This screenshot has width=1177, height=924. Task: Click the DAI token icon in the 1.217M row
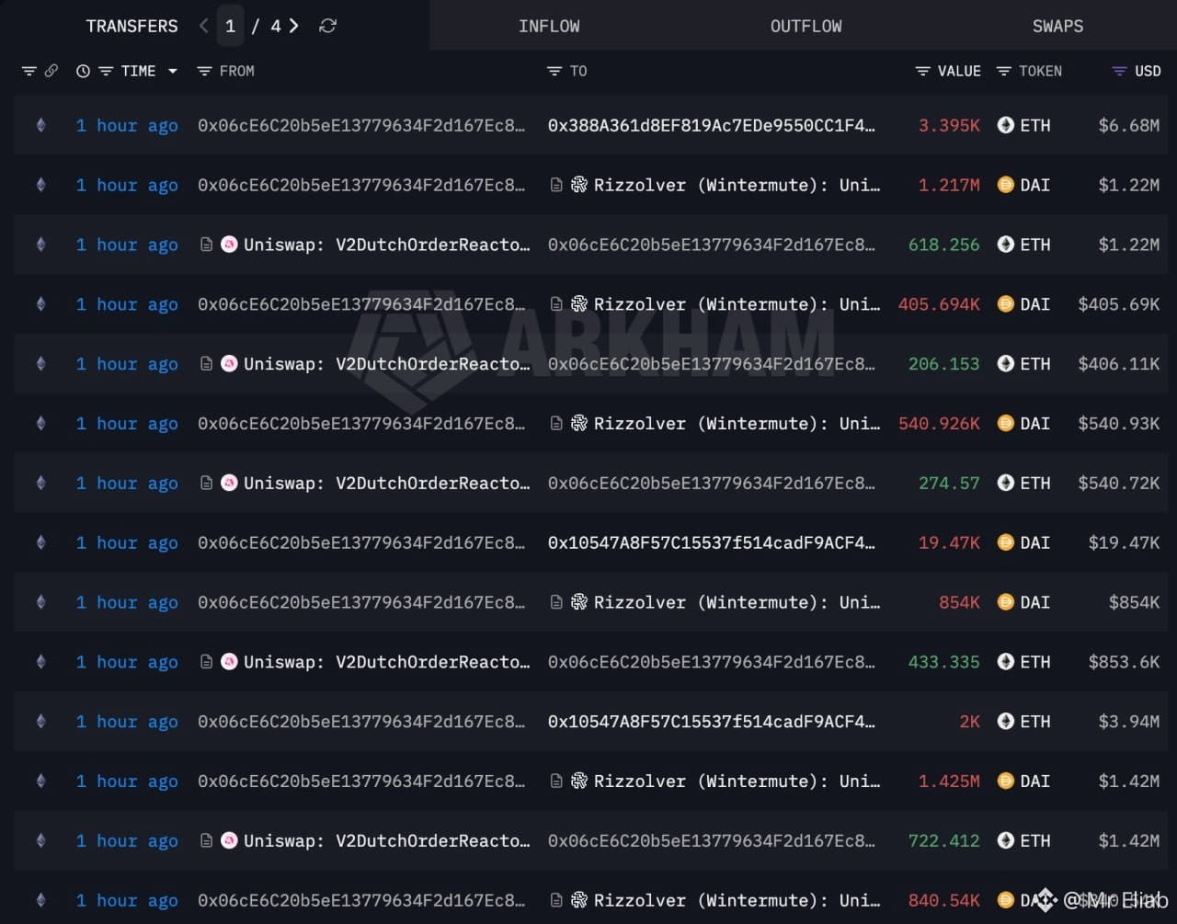coord(1006,185)
